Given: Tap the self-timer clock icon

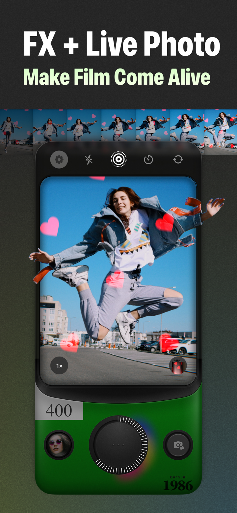Looking at the screenshot, I should pyautogui.click(x=148, y=160).
